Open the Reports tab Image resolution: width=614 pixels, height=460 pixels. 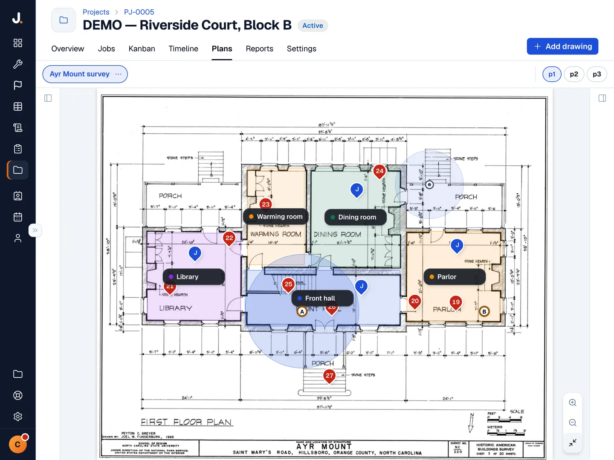(260, 49)
